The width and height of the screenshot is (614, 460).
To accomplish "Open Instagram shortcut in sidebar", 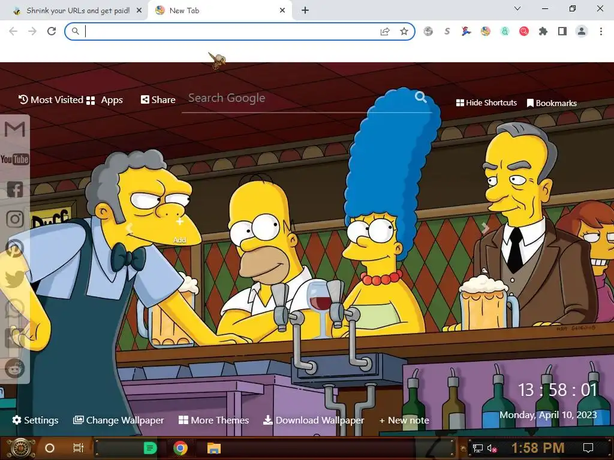I will 15,219.
